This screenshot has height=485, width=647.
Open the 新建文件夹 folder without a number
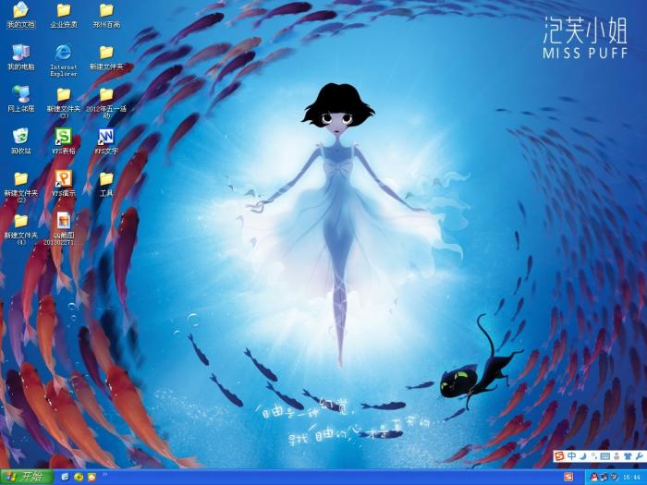(106, 57)
